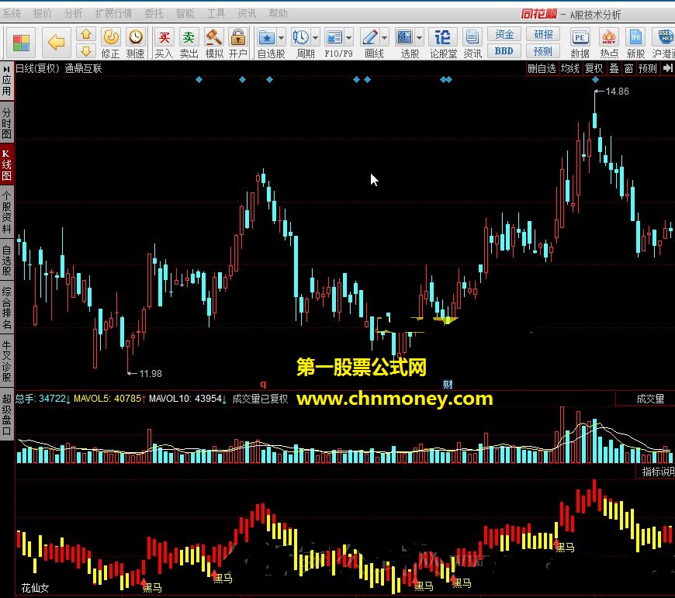The image size is (675, 598).
Task: Switch to the K线图 sidebar tab
Action: (x=6, y=164)
